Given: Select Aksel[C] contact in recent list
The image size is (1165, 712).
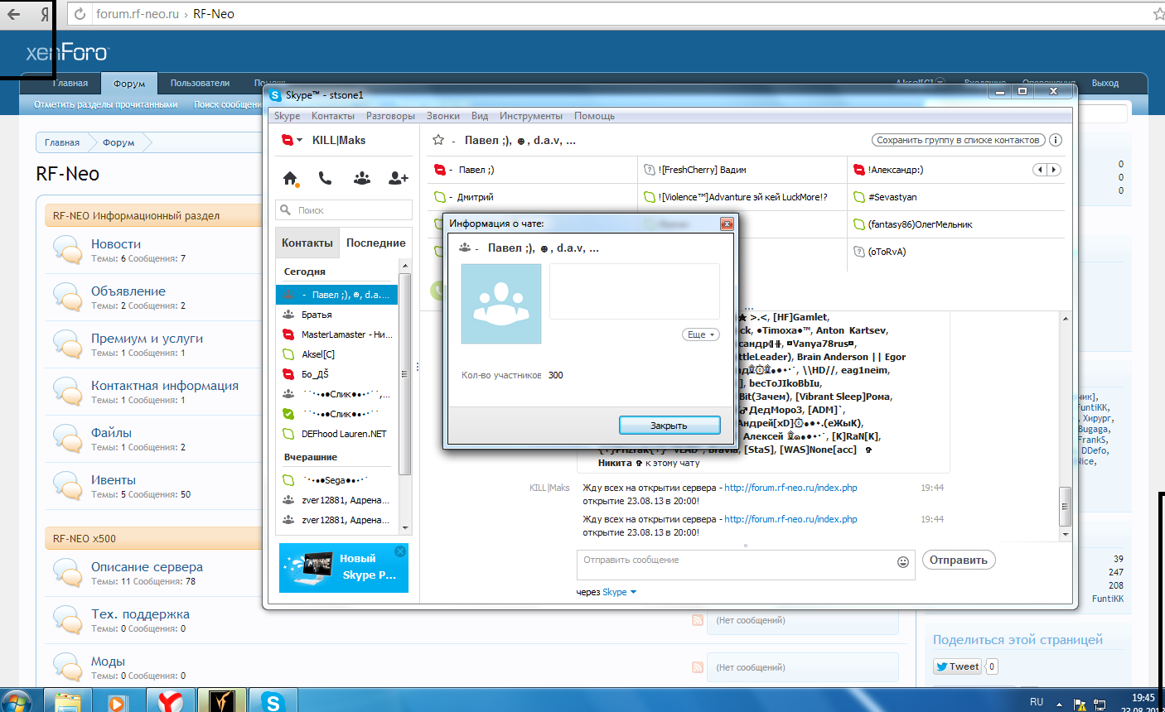Looking at the screenshot, I should click(x=337, y=354).
